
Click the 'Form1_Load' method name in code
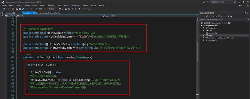48,57
